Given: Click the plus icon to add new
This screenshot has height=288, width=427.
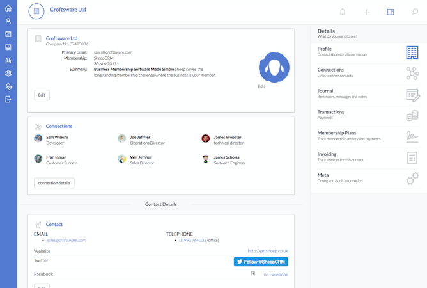Looking at the screenshot, I should (366, 12).
